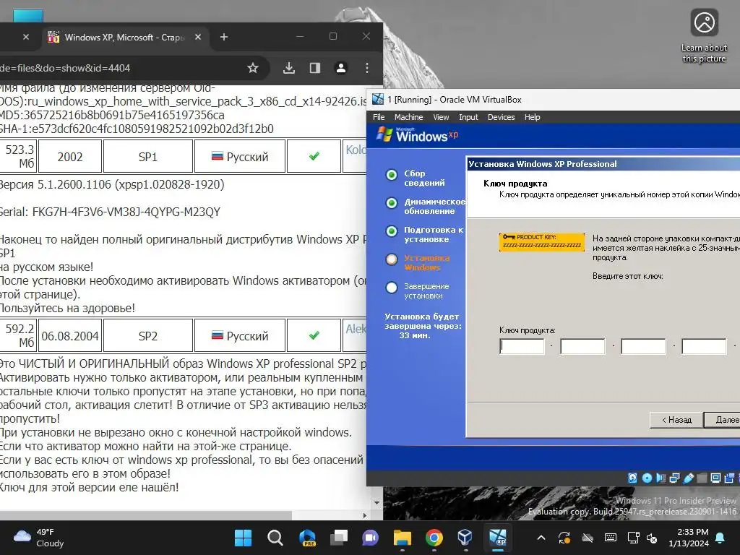740x555 pixels.
Task: Click VirtualBox audio status icon
Action: click(x=661, y=478)
